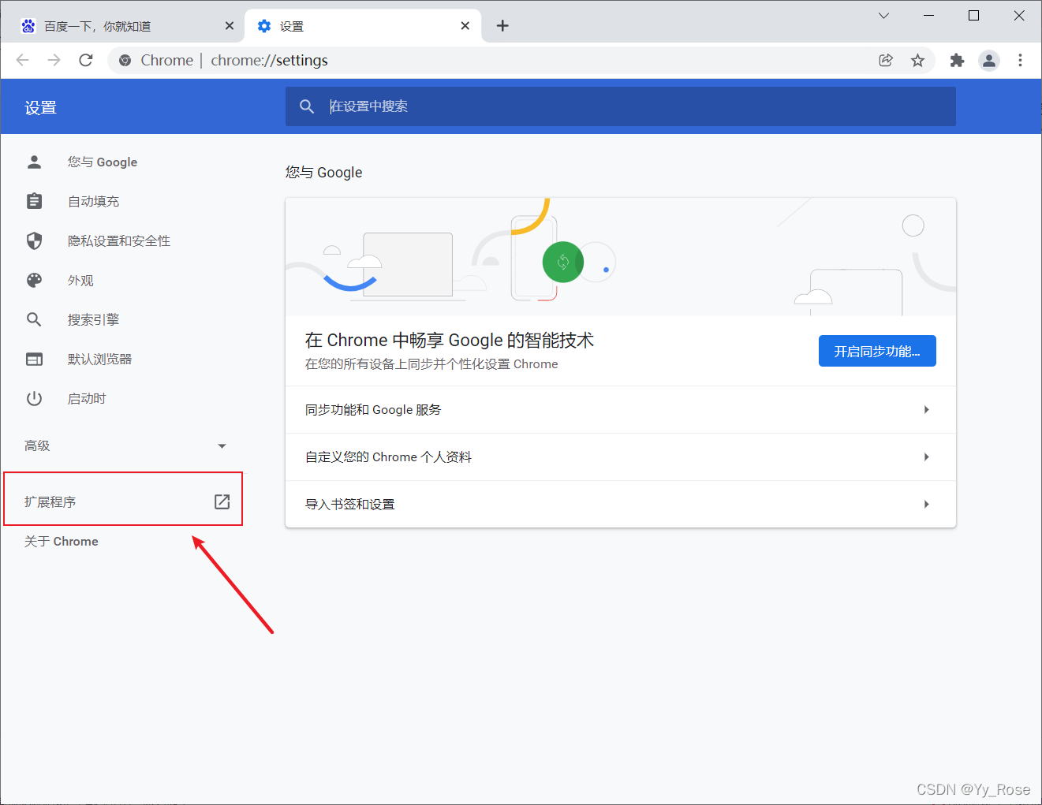Click the arrow on 同步功能和 Google 服务 row
Image resolution: width=1042 pixels, height=805 pixels.
pyautogui.click(x=927, y=409)
